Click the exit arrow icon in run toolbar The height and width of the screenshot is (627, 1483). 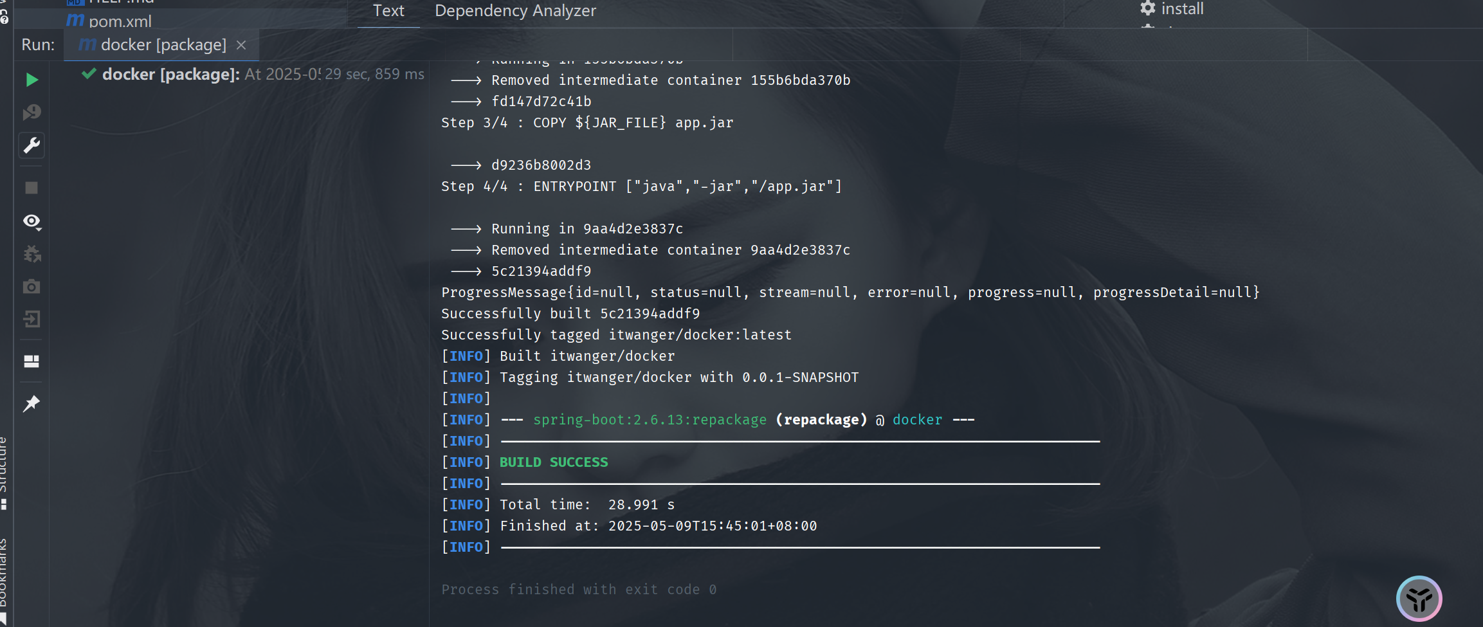(32, 320)
